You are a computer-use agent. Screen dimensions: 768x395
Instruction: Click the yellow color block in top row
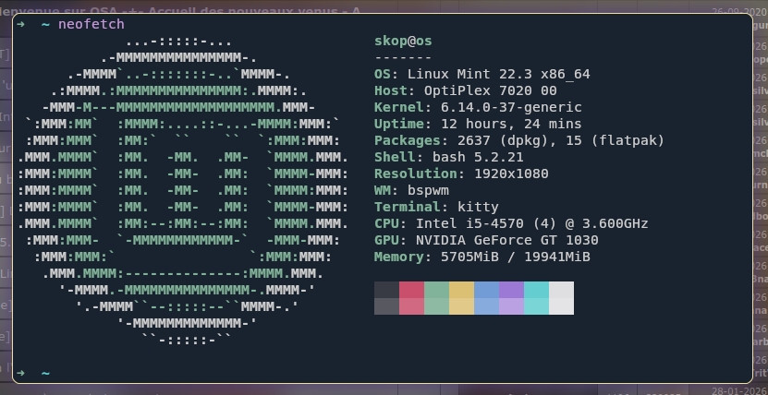coord(461,290)
